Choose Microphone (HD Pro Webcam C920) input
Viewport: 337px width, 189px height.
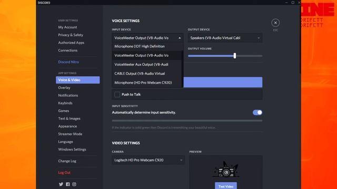(147, 82)
